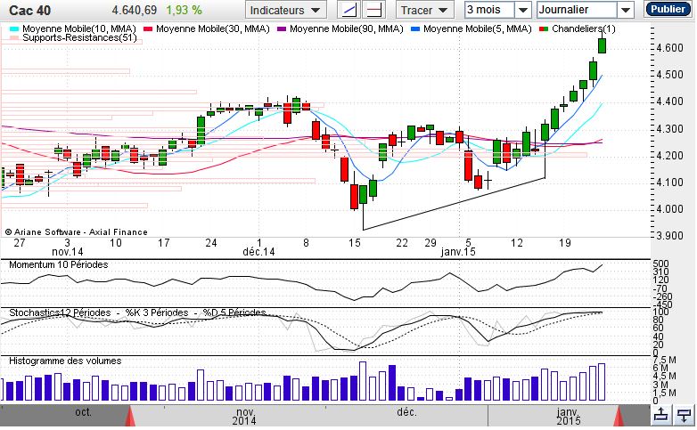
Task: Click the janv.15 date axis label
Action: (x=458, y=252)
